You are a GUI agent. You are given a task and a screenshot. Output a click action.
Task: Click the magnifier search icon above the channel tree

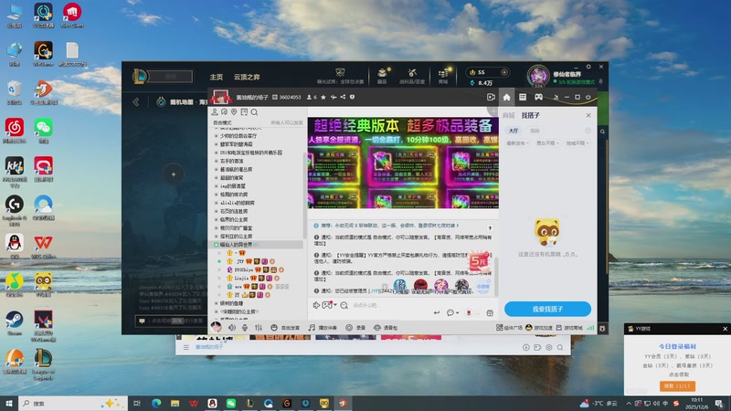pos(254,111)
